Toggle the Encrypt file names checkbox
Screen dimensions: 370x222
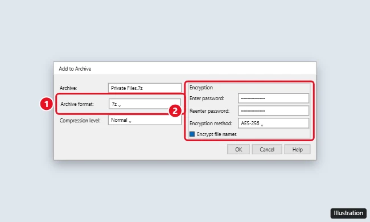click(192, 134)
